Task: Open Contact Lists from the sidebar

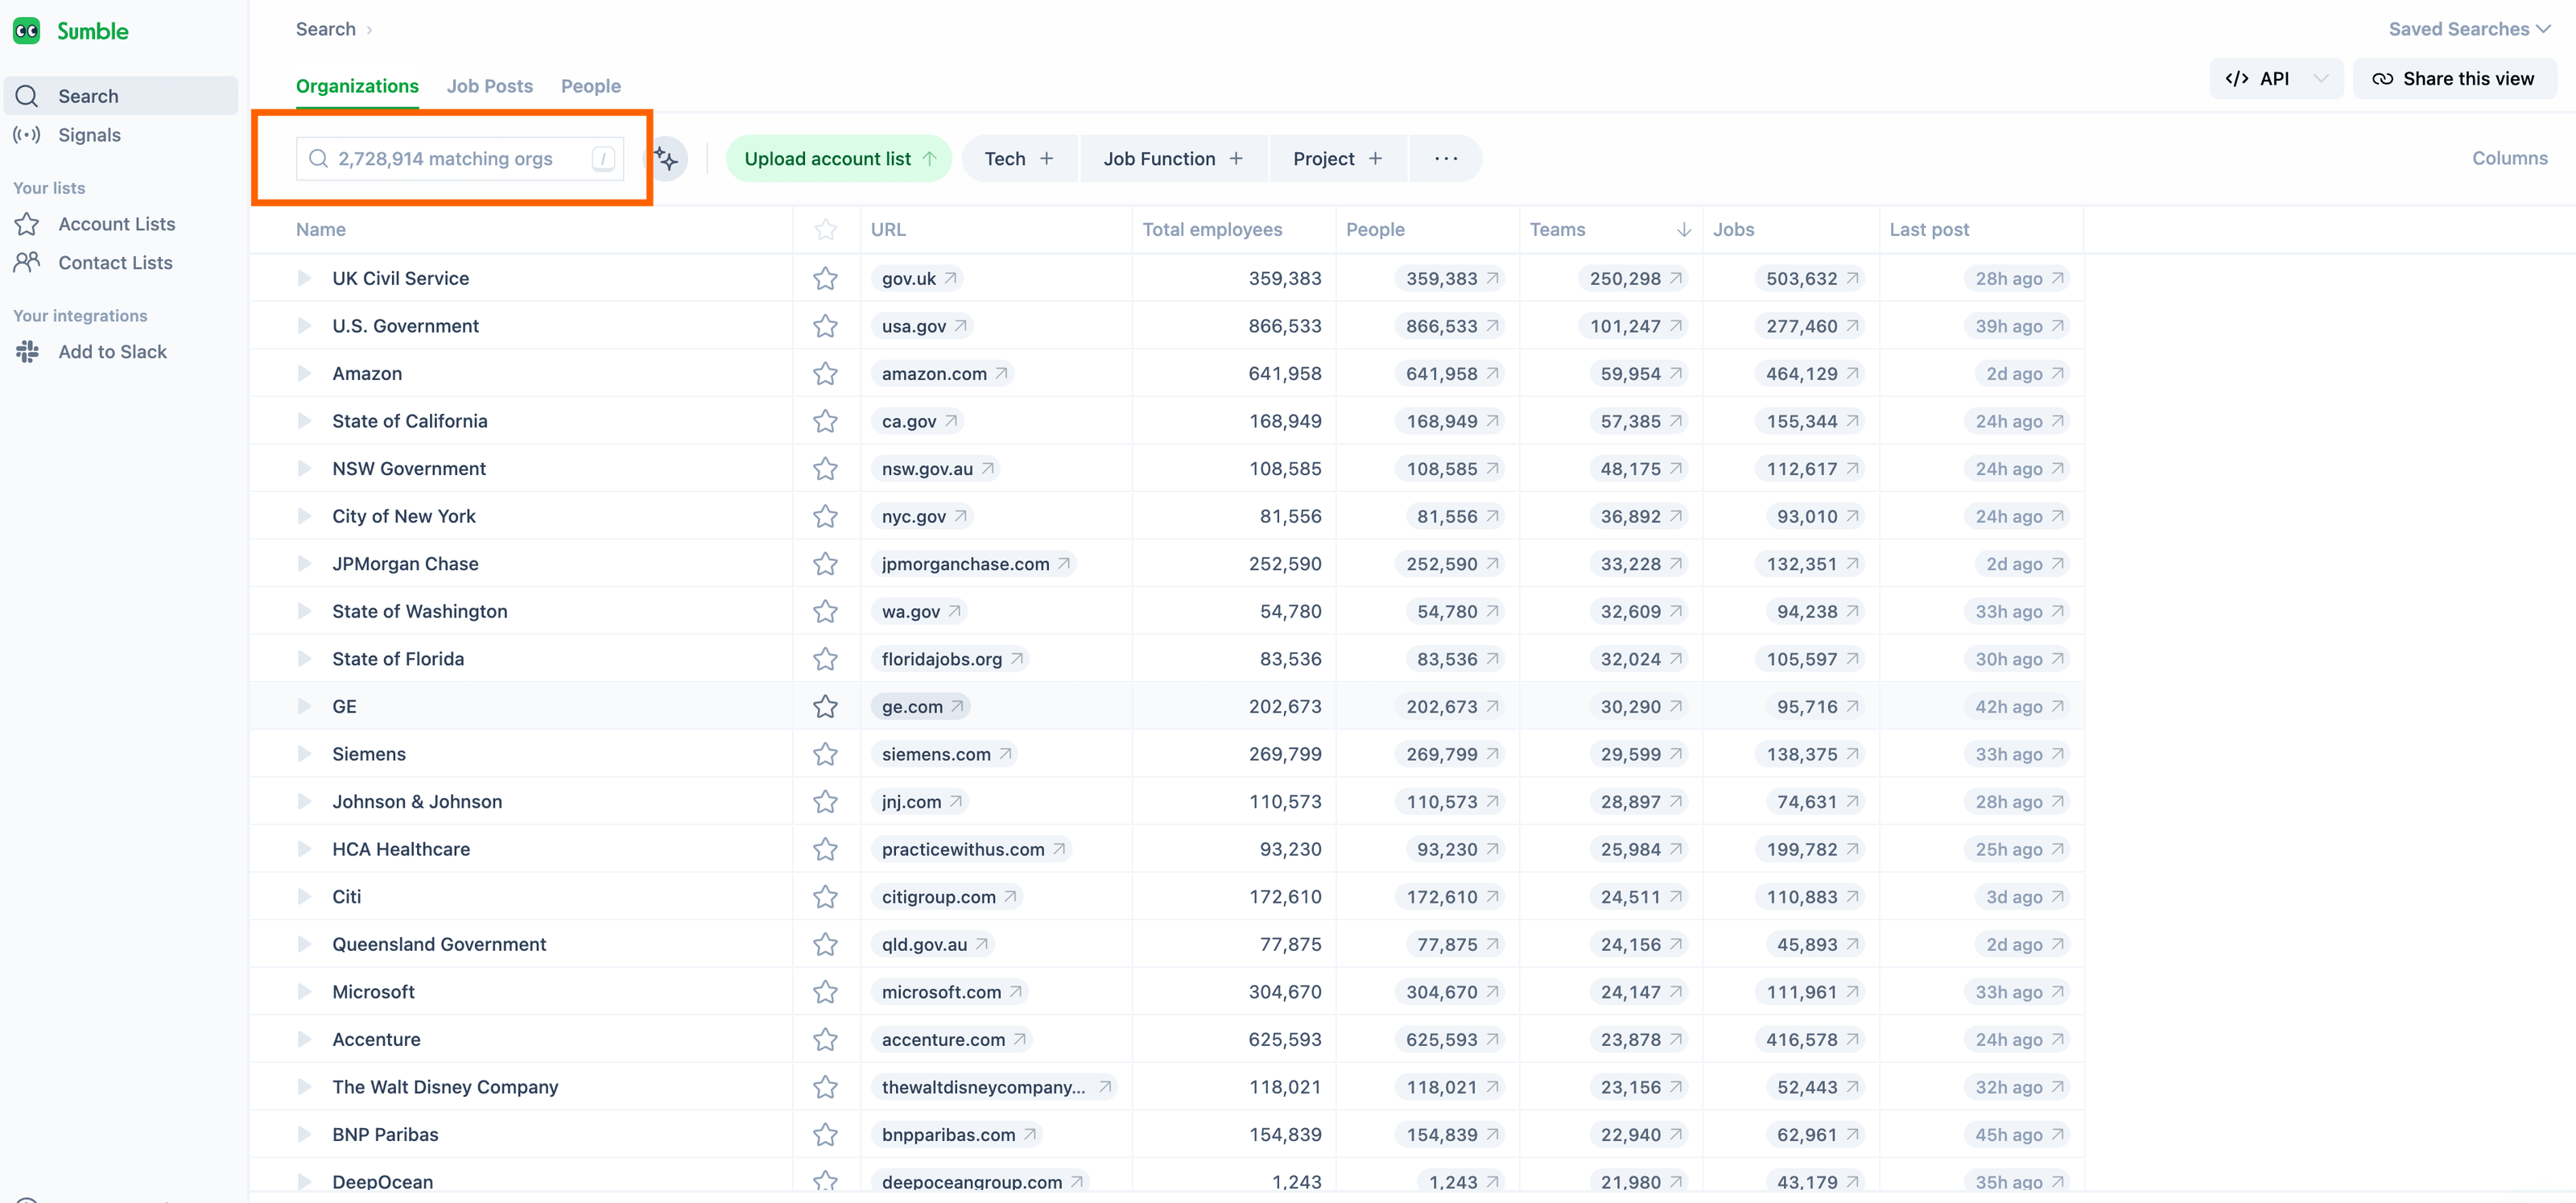Action: click(115, 262)
